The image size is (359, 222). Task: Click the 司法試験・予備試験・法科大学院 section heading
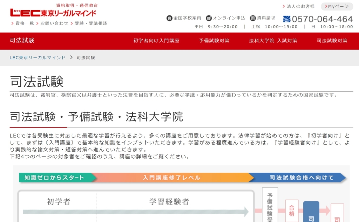tap(96, 117)
